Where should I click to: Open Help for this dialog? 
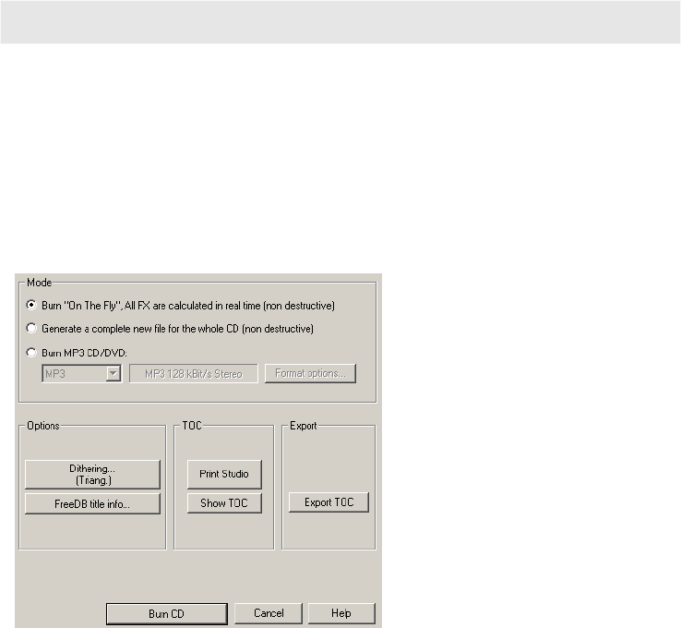341,613
